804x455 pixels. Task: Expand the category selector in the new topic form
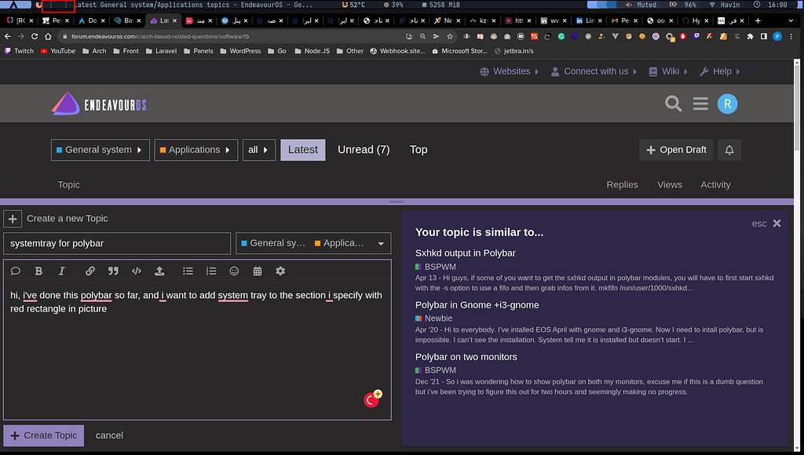380,243
